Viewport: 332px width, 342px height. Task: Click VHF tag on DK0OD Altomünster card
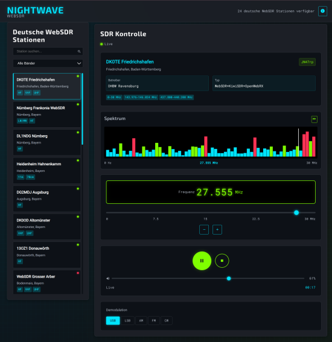21,233
